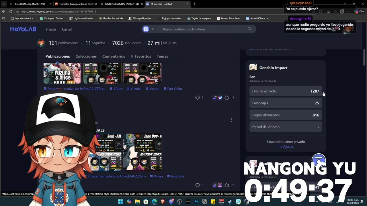Screen dimensions: 367x206
Task: Click the Yixuan hashtag
Action: (152, 89)
